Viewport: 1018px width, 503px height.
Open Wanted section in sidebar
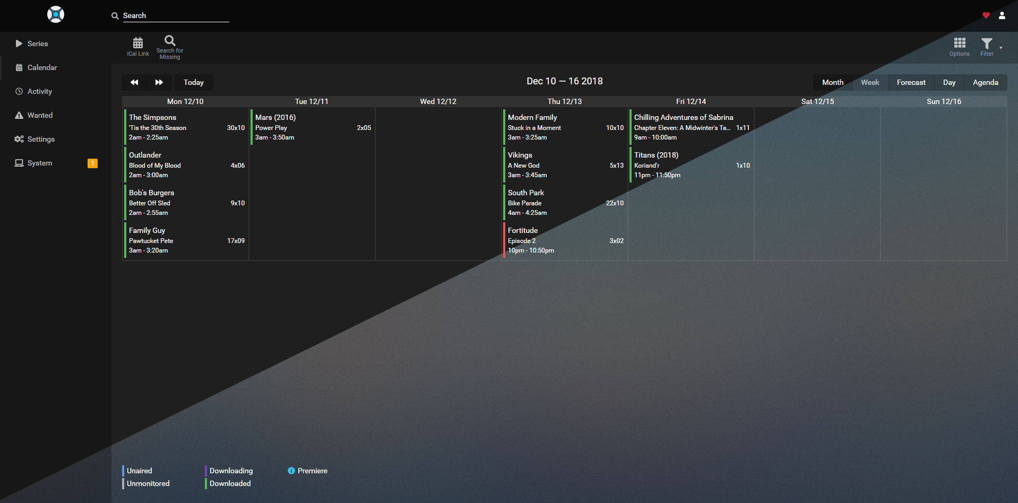[x=40, y=115]
